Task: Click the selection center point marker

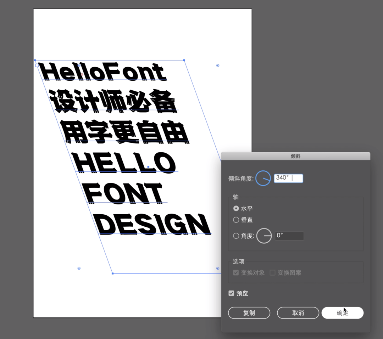Action: click(x=148, y=166)
